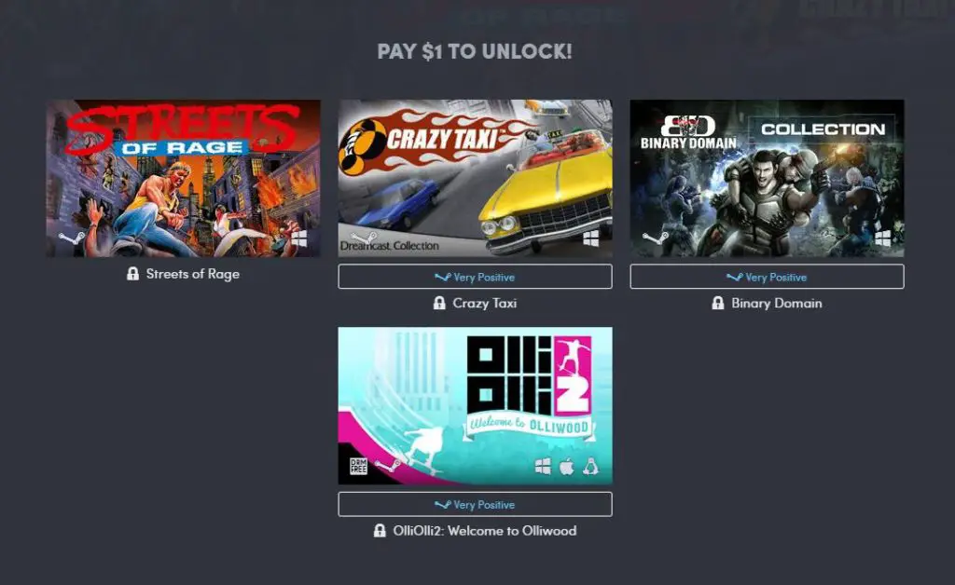Image resolution: width=955 pixels, height=585 pixels.
Task: Click the Steam icon on Streets of Rage artwork
Action: tap(71, 238)
